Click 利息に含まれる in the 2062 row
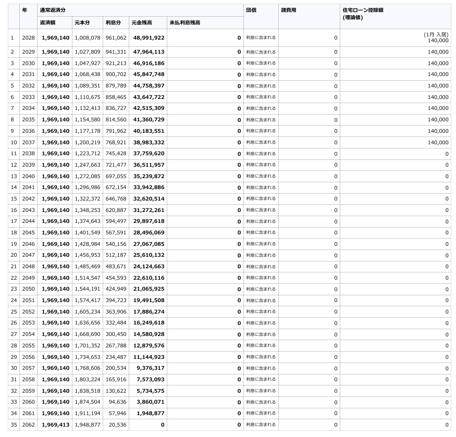The height and width of the screenshot is (437, 456). click(x=261, y=424)
